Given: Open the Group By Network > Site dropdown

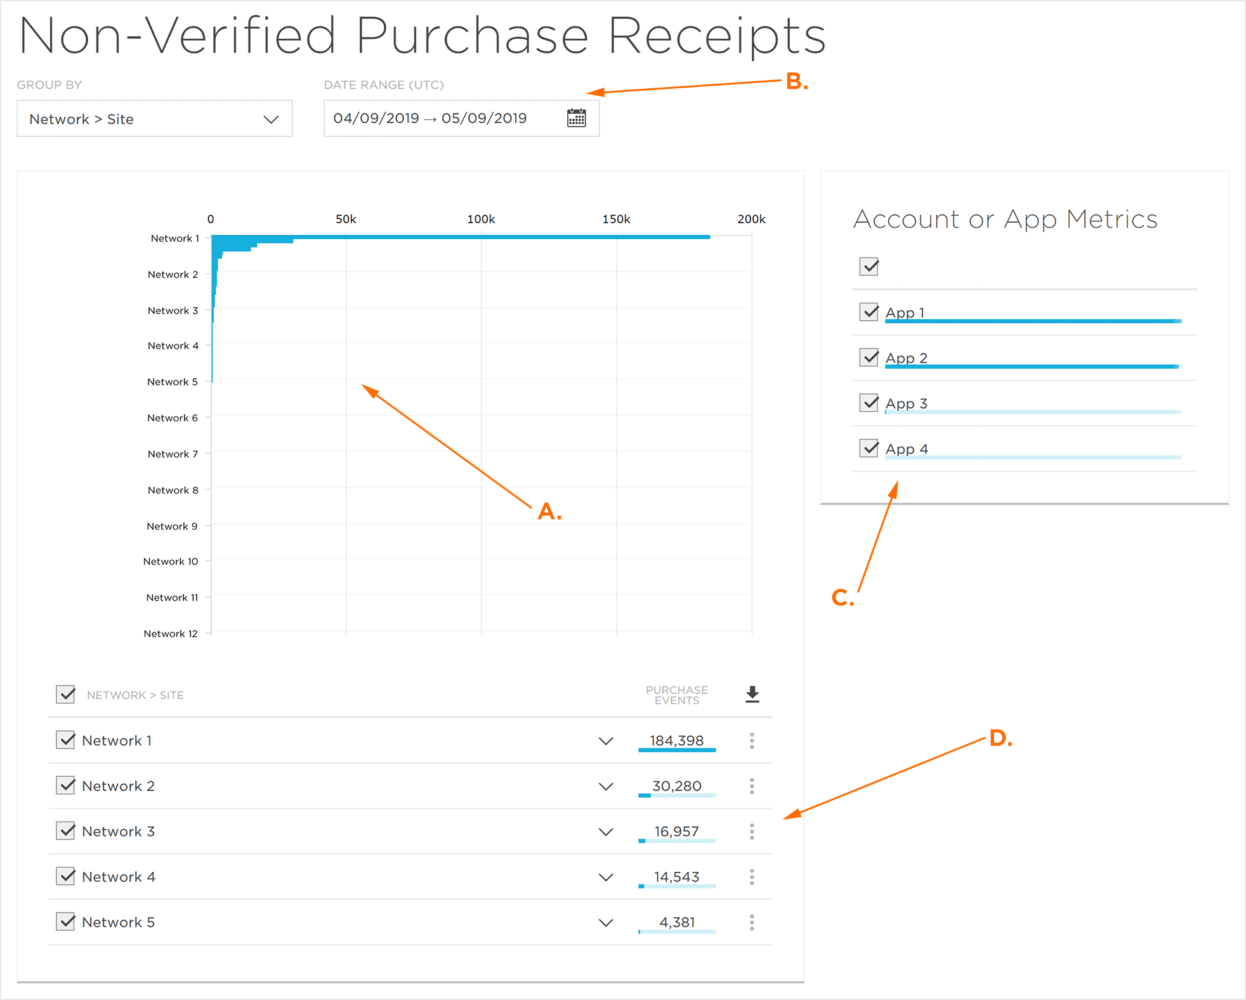Looking at the screenshot, I should click(x=154, y=119).
